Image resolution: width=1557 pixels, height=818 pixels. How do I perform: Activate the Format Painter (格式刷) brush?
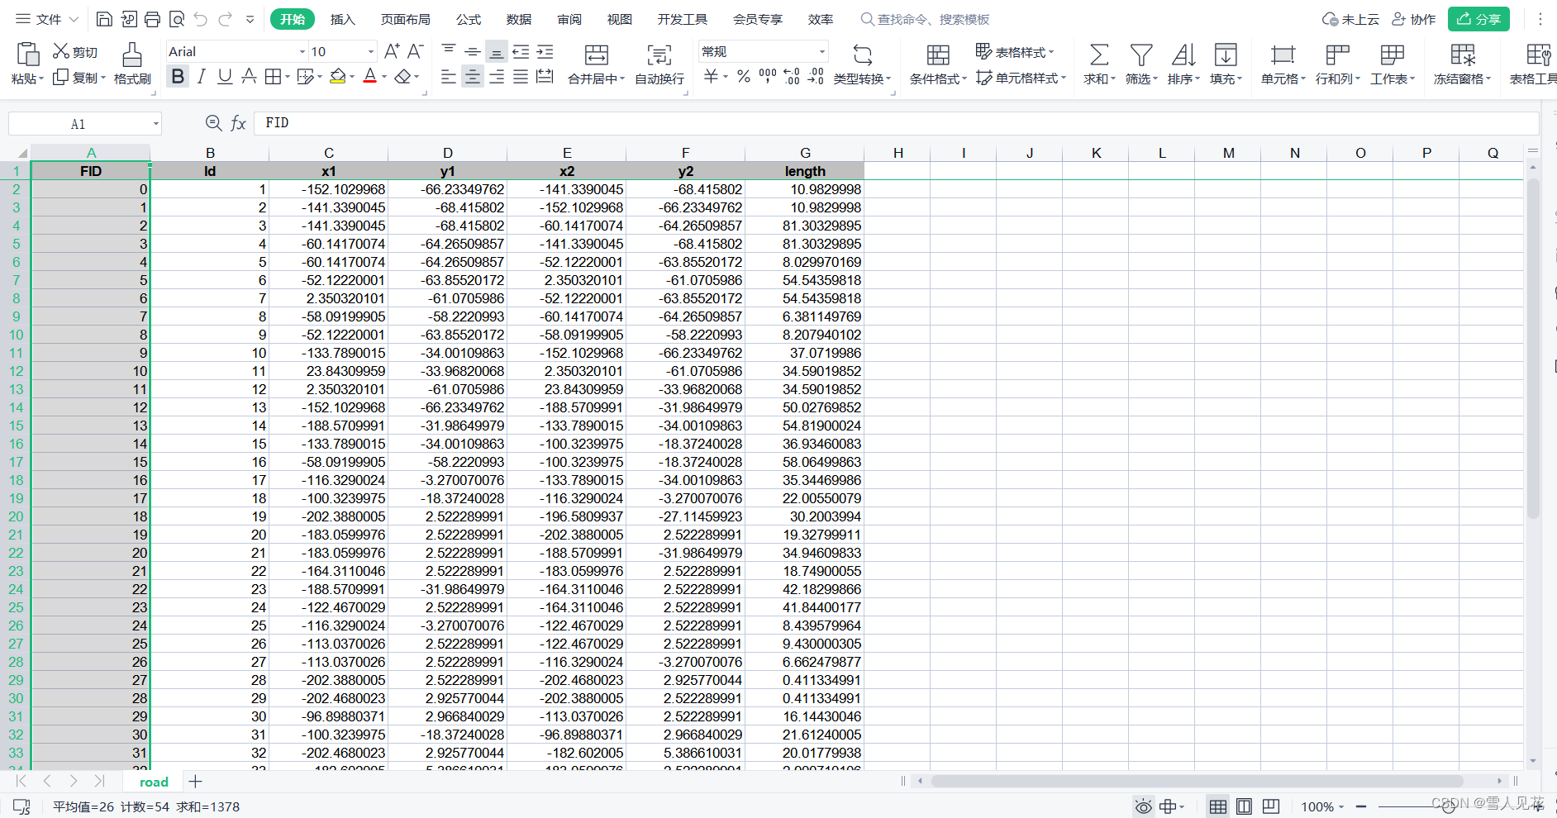click(132, 64)
